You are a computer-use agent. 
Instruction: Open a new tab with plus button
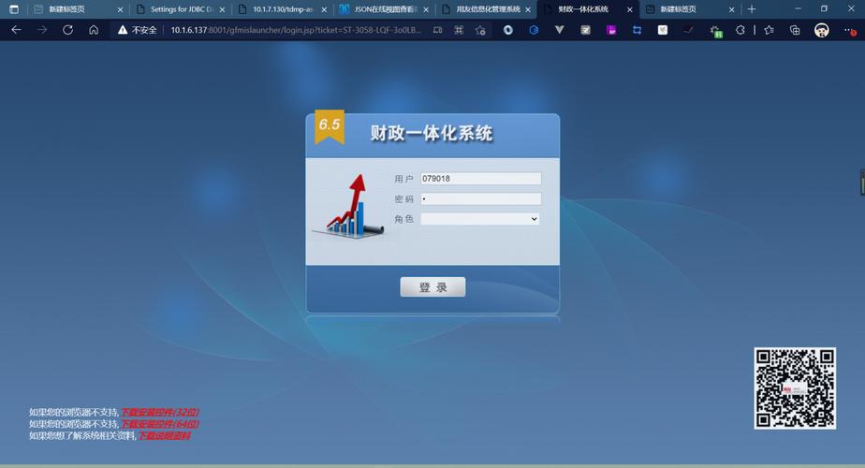pyautogui.click(x=752, y=9)
